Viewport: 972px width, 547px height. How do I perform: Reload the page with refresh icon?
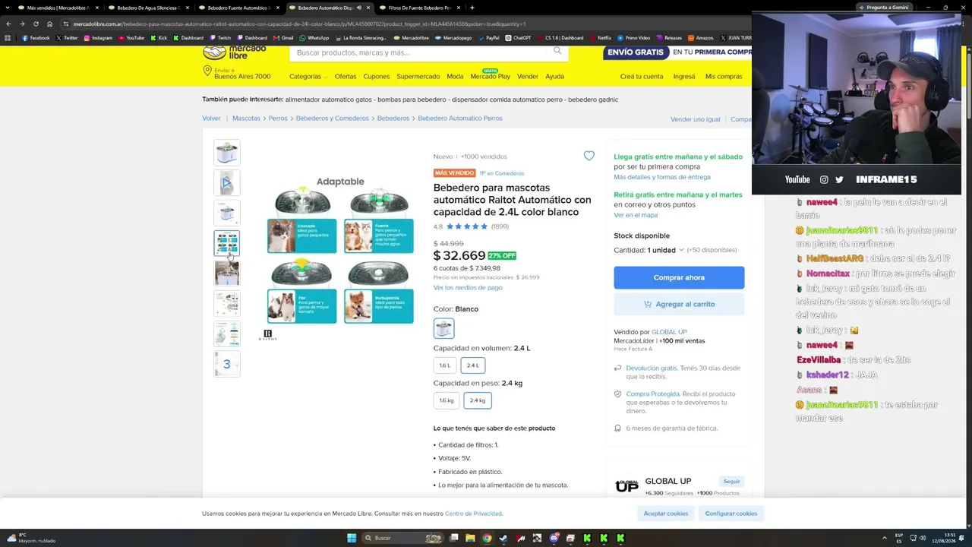[36, 24]
